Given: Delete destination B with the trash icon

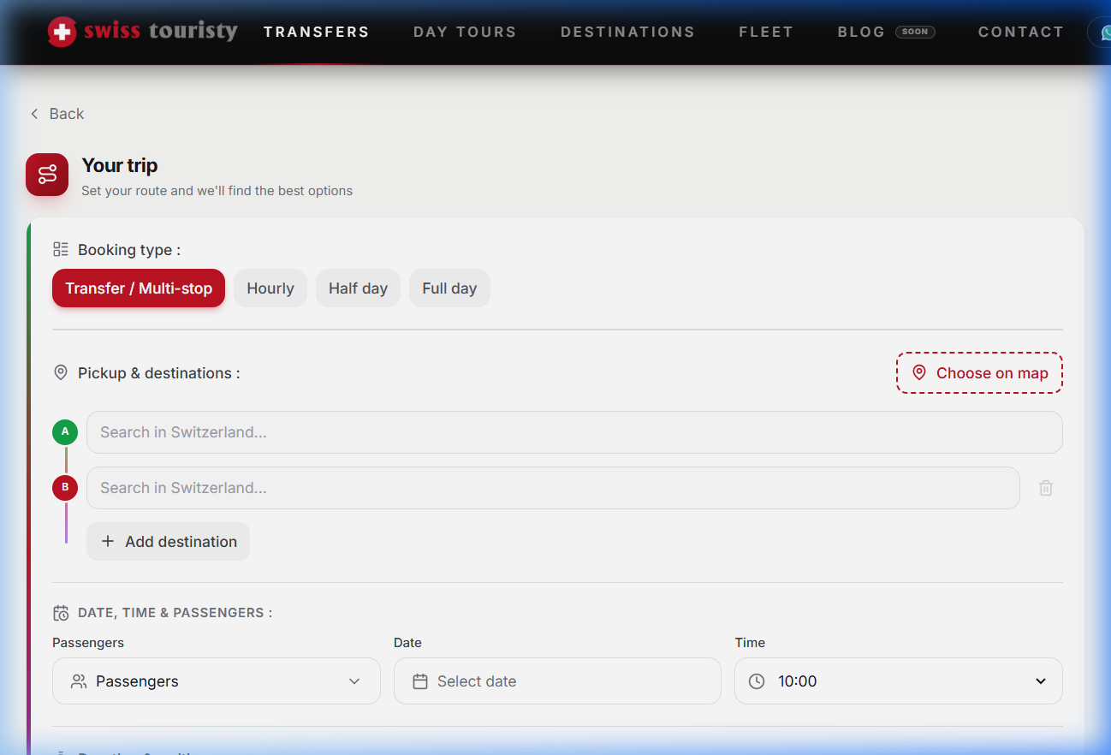Looking at the screenshot, I should coord(1045,488).
